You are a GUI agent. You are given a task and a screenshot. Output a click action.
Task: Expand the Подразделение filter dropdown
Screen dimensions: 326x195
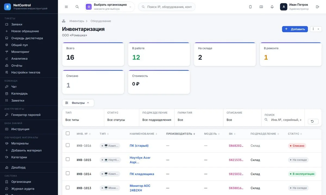(x=157, y=120)
